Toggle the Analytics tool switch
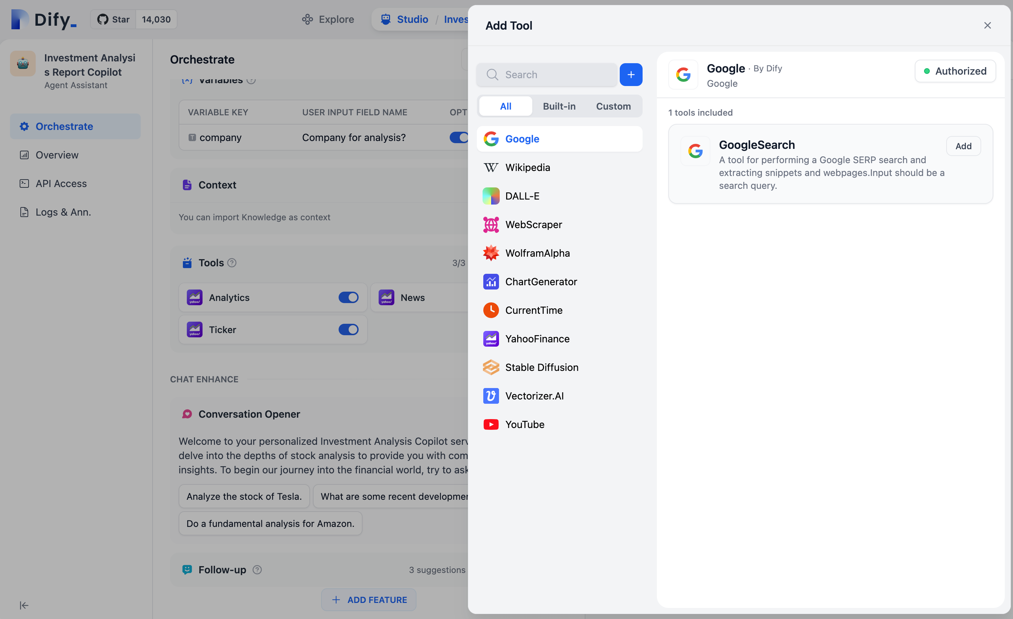This screenshot has width=1013, height=619. tap(348, 297)
